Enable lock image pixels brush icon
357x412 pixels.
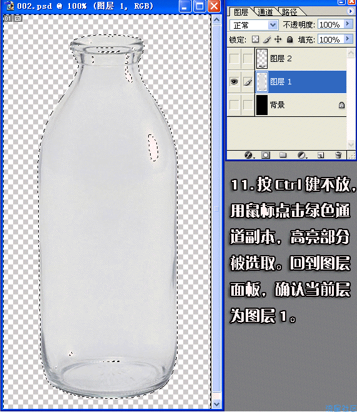coord(267,39)
